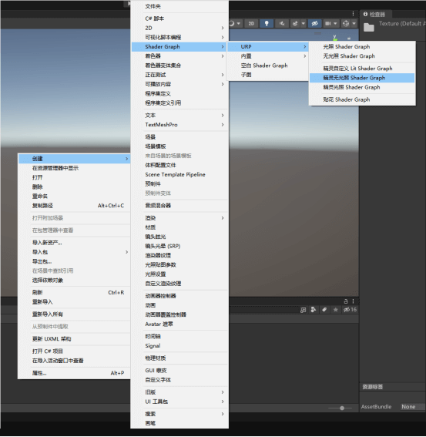Image resolution: width=426 pixels, height=437 pixels.
Task: Choose GUI 蒙皮 menu item
Action: (x=179, y=371)
